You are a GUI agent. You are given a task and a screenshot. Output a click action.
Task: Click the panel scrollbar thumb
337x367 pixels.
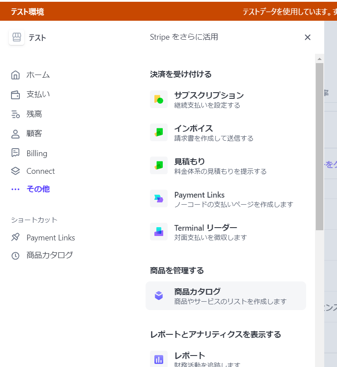point(319,146)
